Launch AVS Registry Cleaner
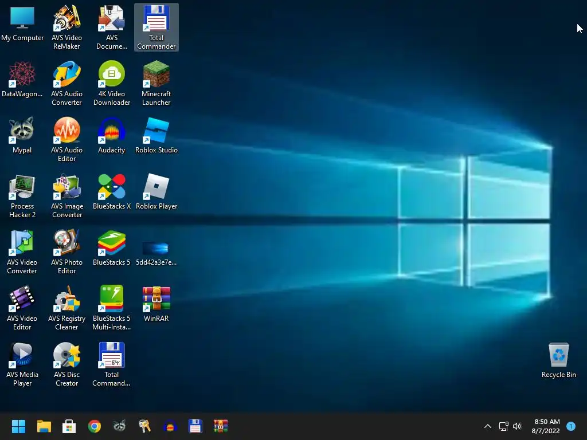Image resolution: width=587 pixels, height=440 pixels. (66, 308)
